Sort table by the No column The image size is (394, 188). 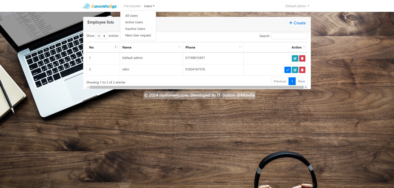pos(103,47)
